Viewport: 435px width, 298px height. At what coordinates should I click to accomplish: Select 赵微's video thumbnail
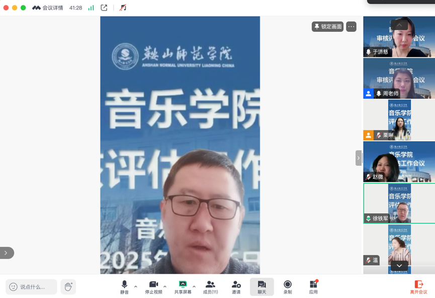tap(399, 161)
